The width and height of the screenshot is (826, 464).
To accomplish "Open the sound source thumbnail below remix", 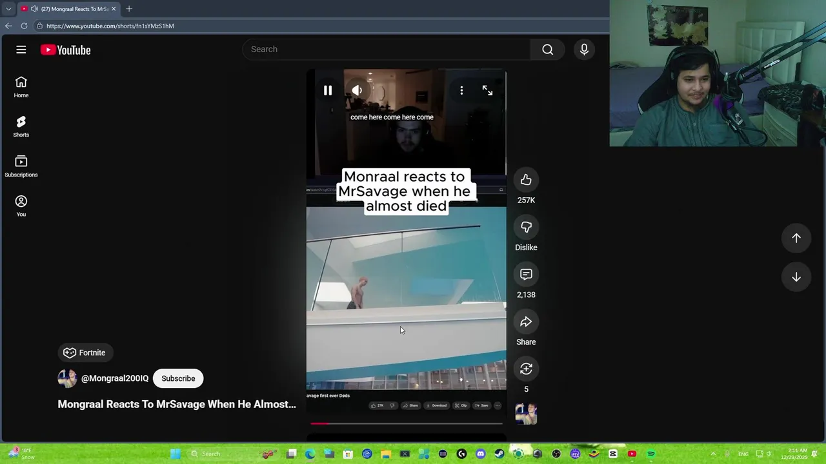I will 526,414.
